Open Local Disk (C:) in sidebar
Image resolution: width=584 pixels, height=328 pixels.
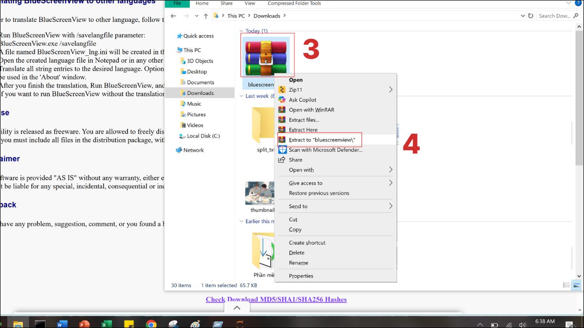click(203, 136)
